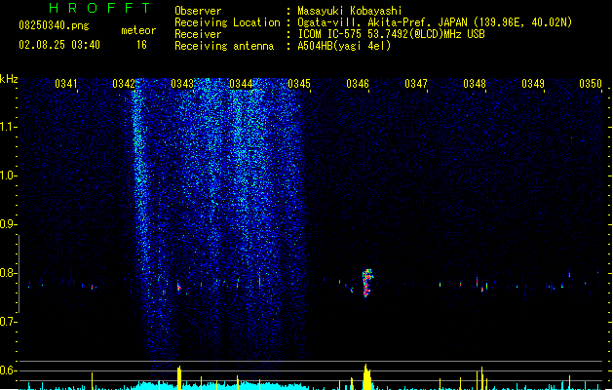Click the Receiving Location label
The height and width of the screenshot is (390, 613).
[227, 22]
